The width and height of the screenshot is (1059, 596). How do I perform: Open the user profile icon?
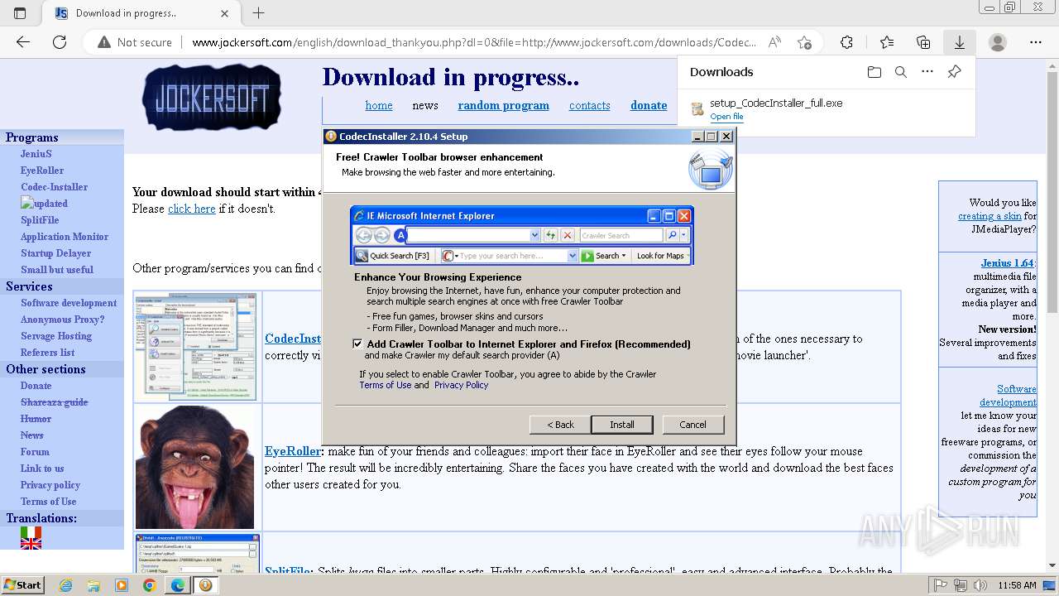pyautogui.click(x=998, y=42)
